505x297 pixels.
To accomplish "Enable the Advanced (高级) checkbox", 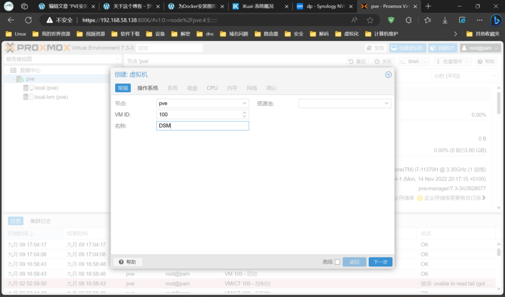I will point(337,262).
